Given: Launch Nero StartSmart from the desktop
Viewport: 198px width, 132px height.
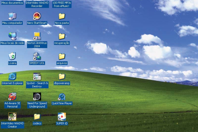Looking at the screenshot, I should pyautogui.click(x=37, y=16).
